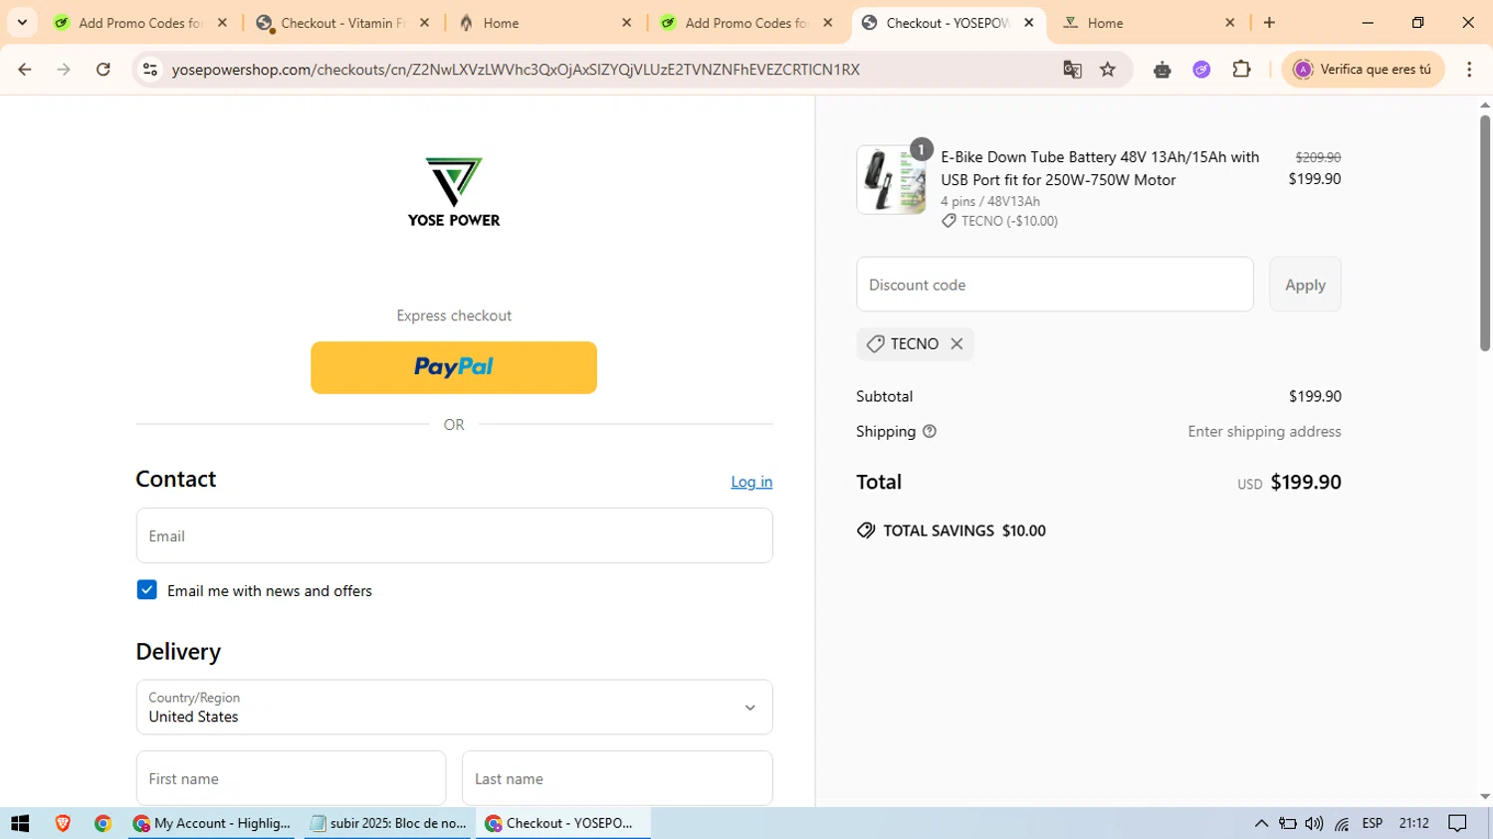Focus the Discount code field
The image size is (1493, 839).
[1055, 285]
